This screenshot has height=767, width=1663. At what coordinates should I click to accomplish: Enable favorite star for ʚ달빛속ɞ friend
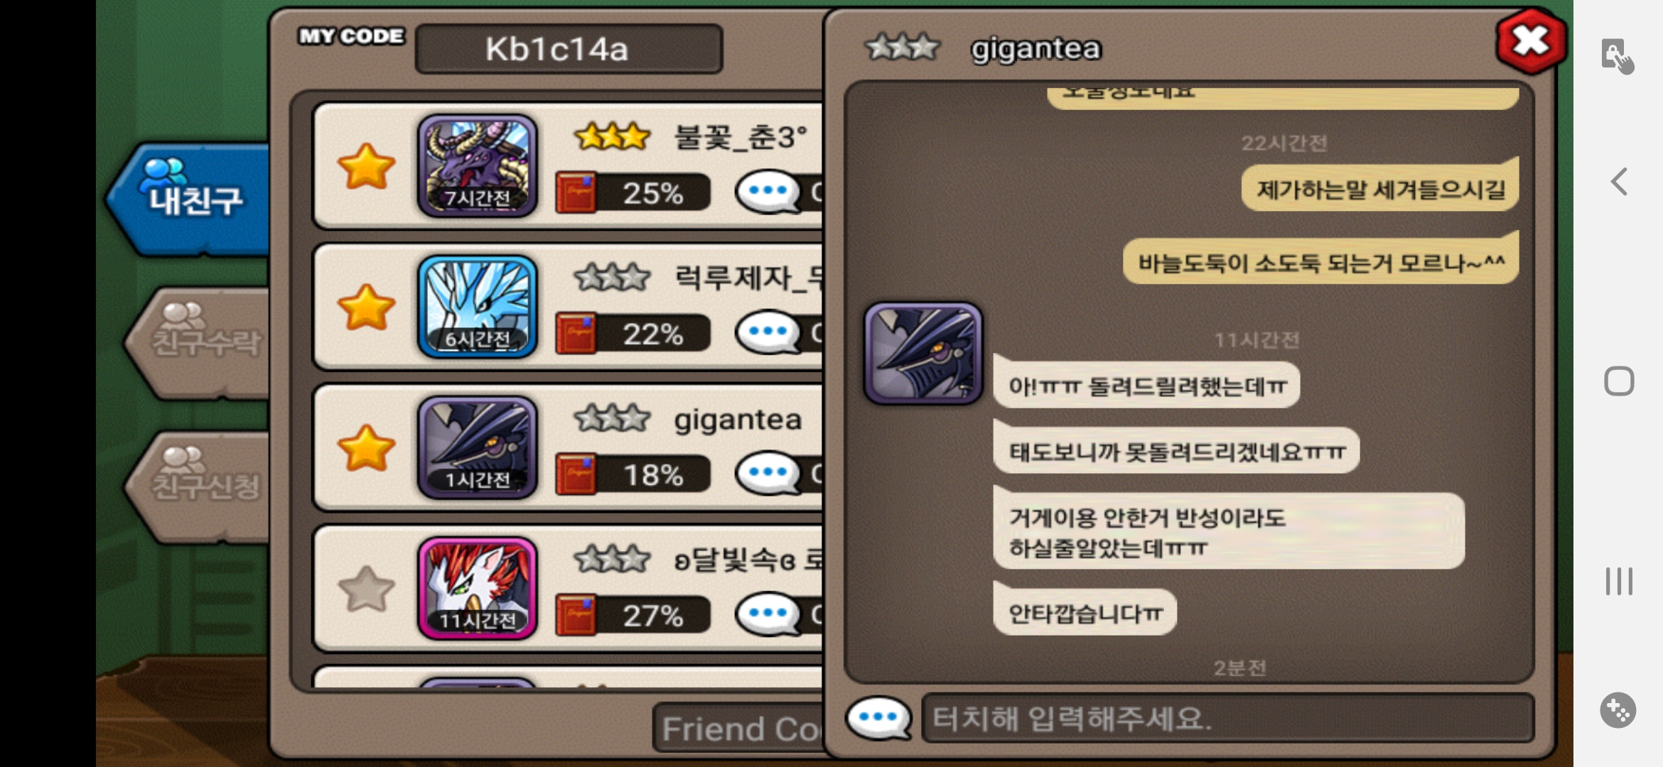point(366,589)
